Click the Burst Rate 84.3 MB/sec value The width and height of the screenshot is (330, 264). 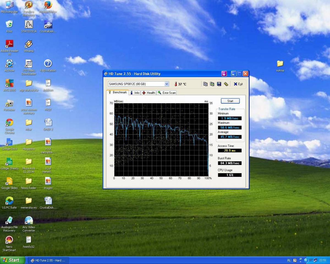coord(230,163)
